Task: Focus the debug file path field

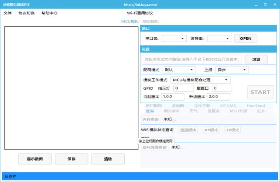Action: click(192, 59)
